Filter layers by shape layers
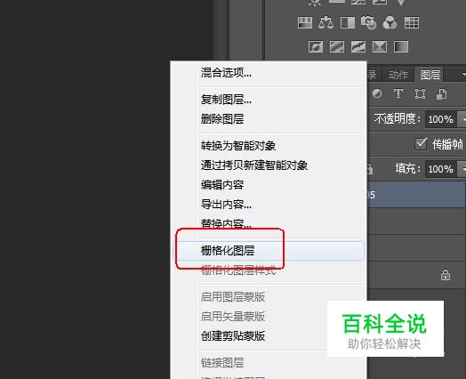The width and height of the screenshot is (466, 379). pos(420,94)
